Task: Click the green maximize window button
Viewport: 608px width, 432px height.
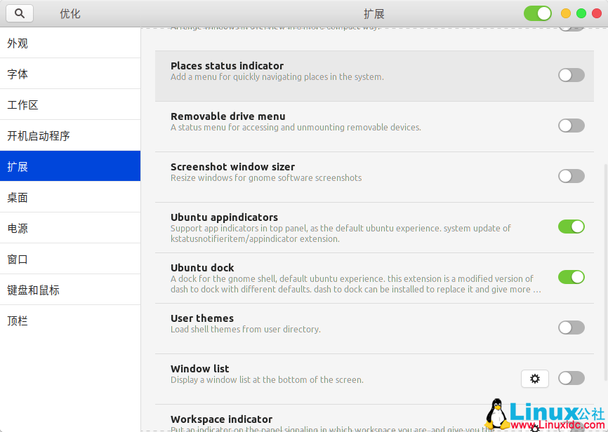Action: pyautogui.click(x=581, y=13)
